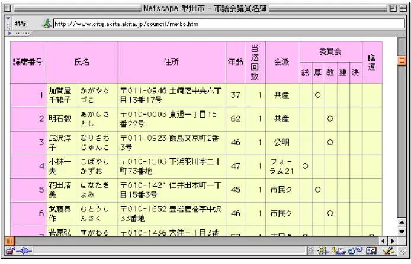Open Address Book icon in component bar

371,251
